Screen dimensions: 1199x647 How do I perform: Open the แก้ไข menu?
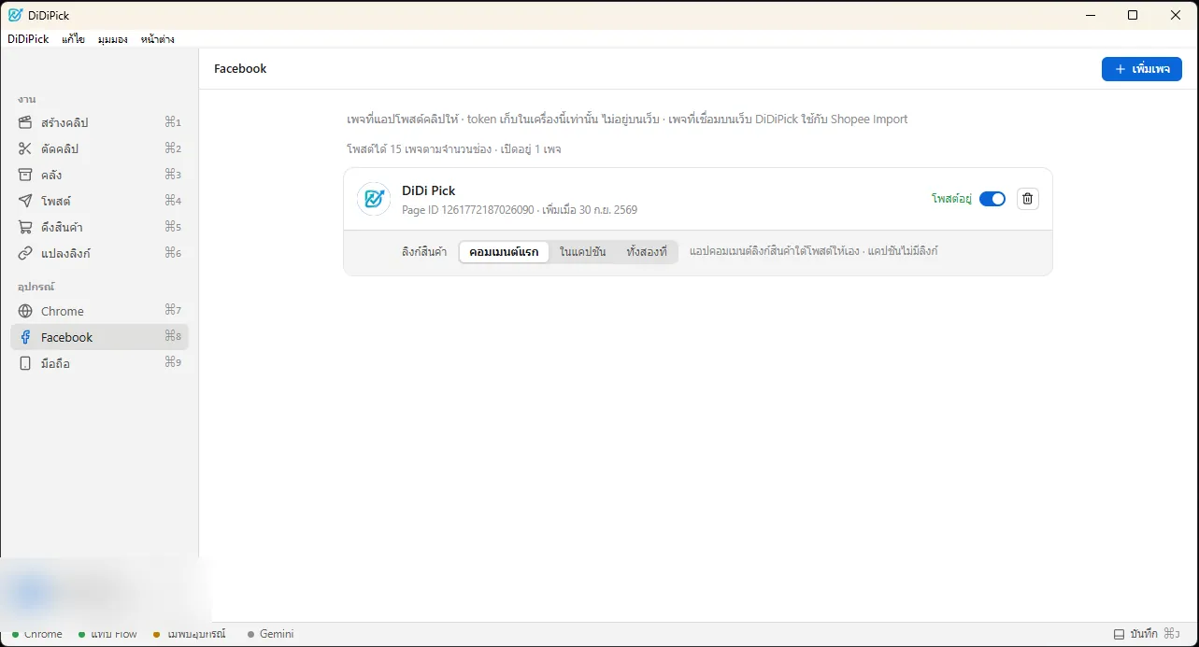(73, 39)
